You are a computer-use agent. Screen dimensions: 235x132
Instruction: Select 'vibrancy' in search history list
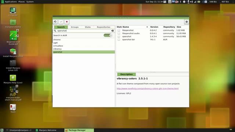point(84,49)
